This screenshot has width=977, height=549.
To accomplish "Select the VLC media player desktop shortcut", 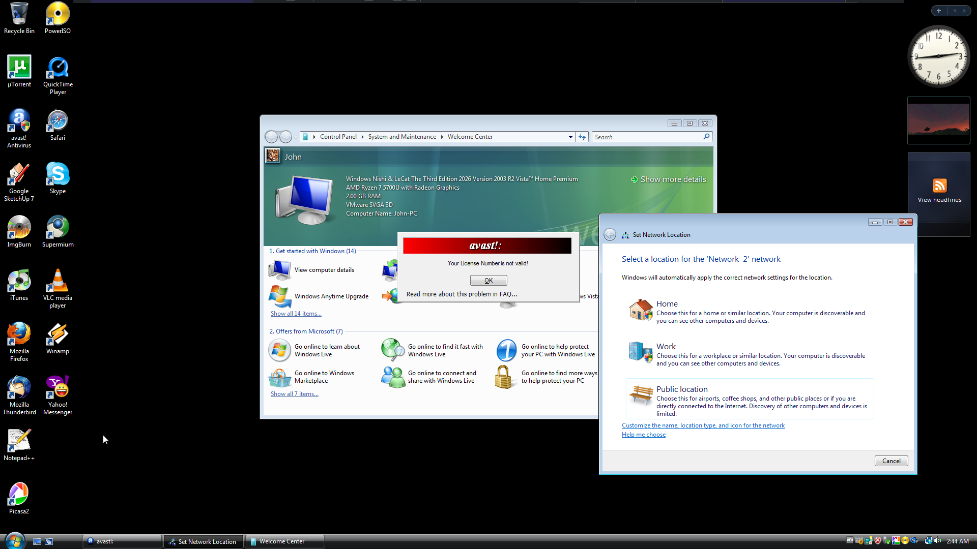I will (x=58, y=289).
